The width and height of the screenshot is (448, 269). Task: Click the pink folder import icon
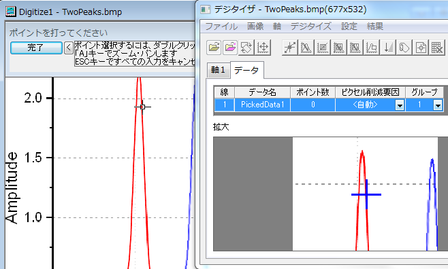[x=230, y=48]
